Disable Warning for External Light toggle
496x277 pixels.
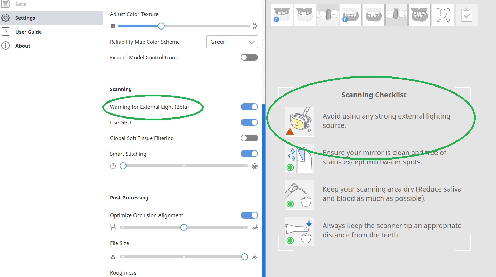click(x=249, y=107)
